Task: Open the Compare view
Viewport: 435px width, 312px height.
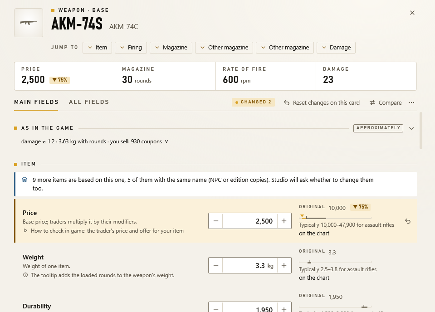Action: pyautogui.click(x=386, y=102)
